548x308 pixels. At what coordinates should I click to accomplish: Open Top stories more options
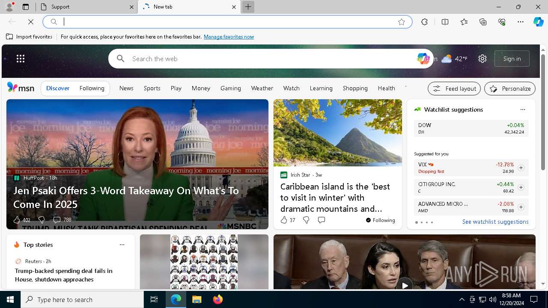[x=122, y=245]
